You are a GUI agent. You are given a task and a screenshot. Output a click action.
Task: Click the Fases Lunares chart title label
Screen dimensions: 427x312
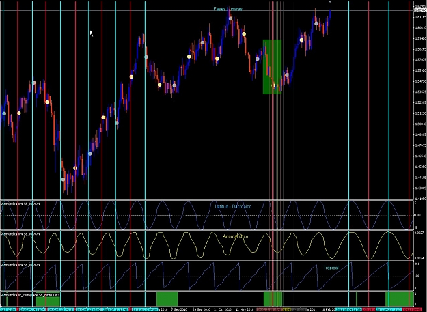coord(228,9)
